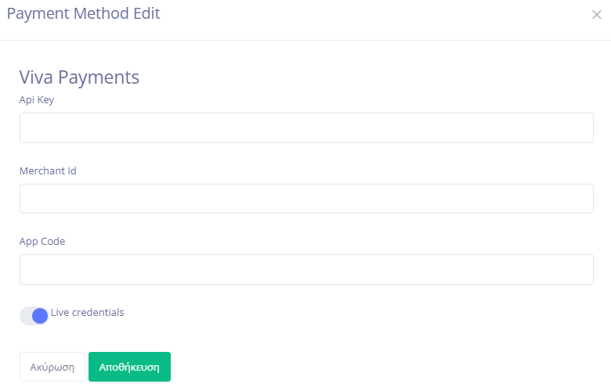Focus the Api Key input field
Image resolution: width=611 pixels, height=391 pixels.
pos(306,128)
